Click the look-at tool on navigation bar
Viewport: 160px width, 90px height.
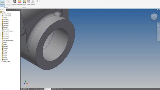click(158, 38)
